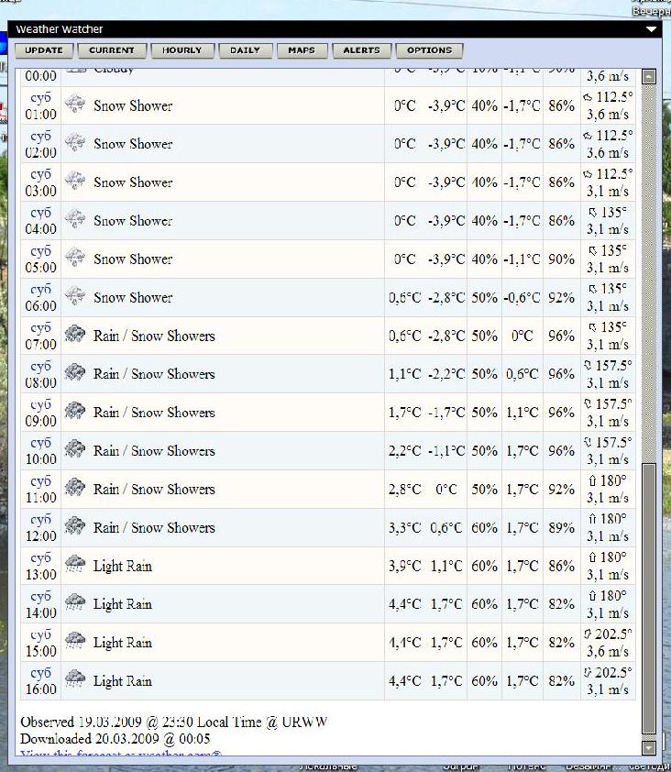The width and height of the screenshot is (671, 772).
Task: Click the wind direction arrow at 01:00
Action: pos(588,97)
